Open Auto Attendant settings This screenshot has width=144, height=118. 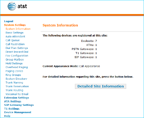coord(15,36)
